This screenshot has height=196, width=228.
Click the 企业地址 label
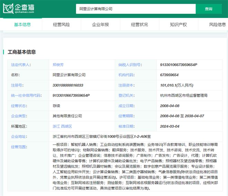pos(19,136)
